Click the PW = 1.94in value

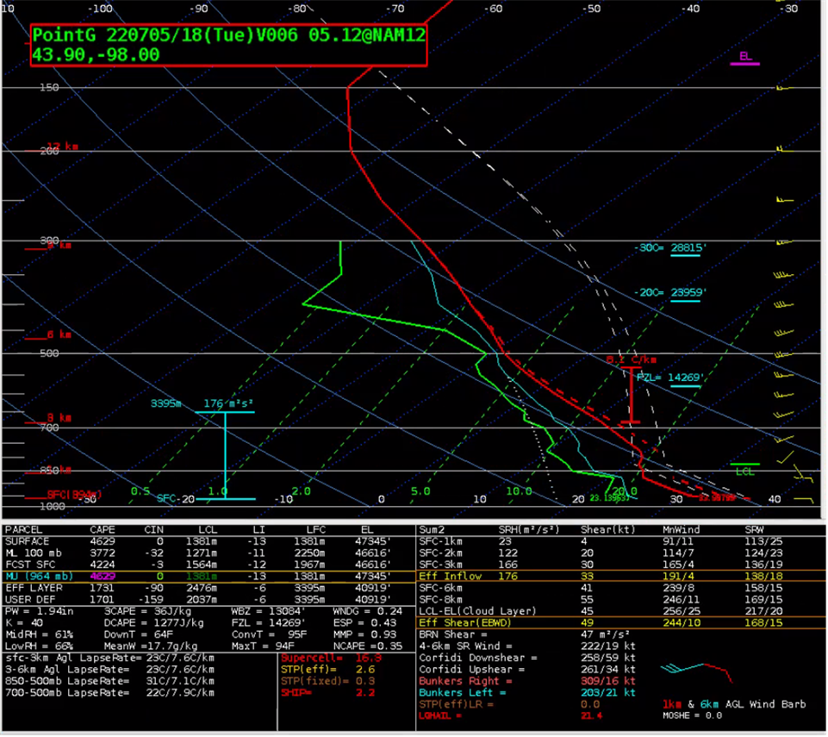point(40,611)
